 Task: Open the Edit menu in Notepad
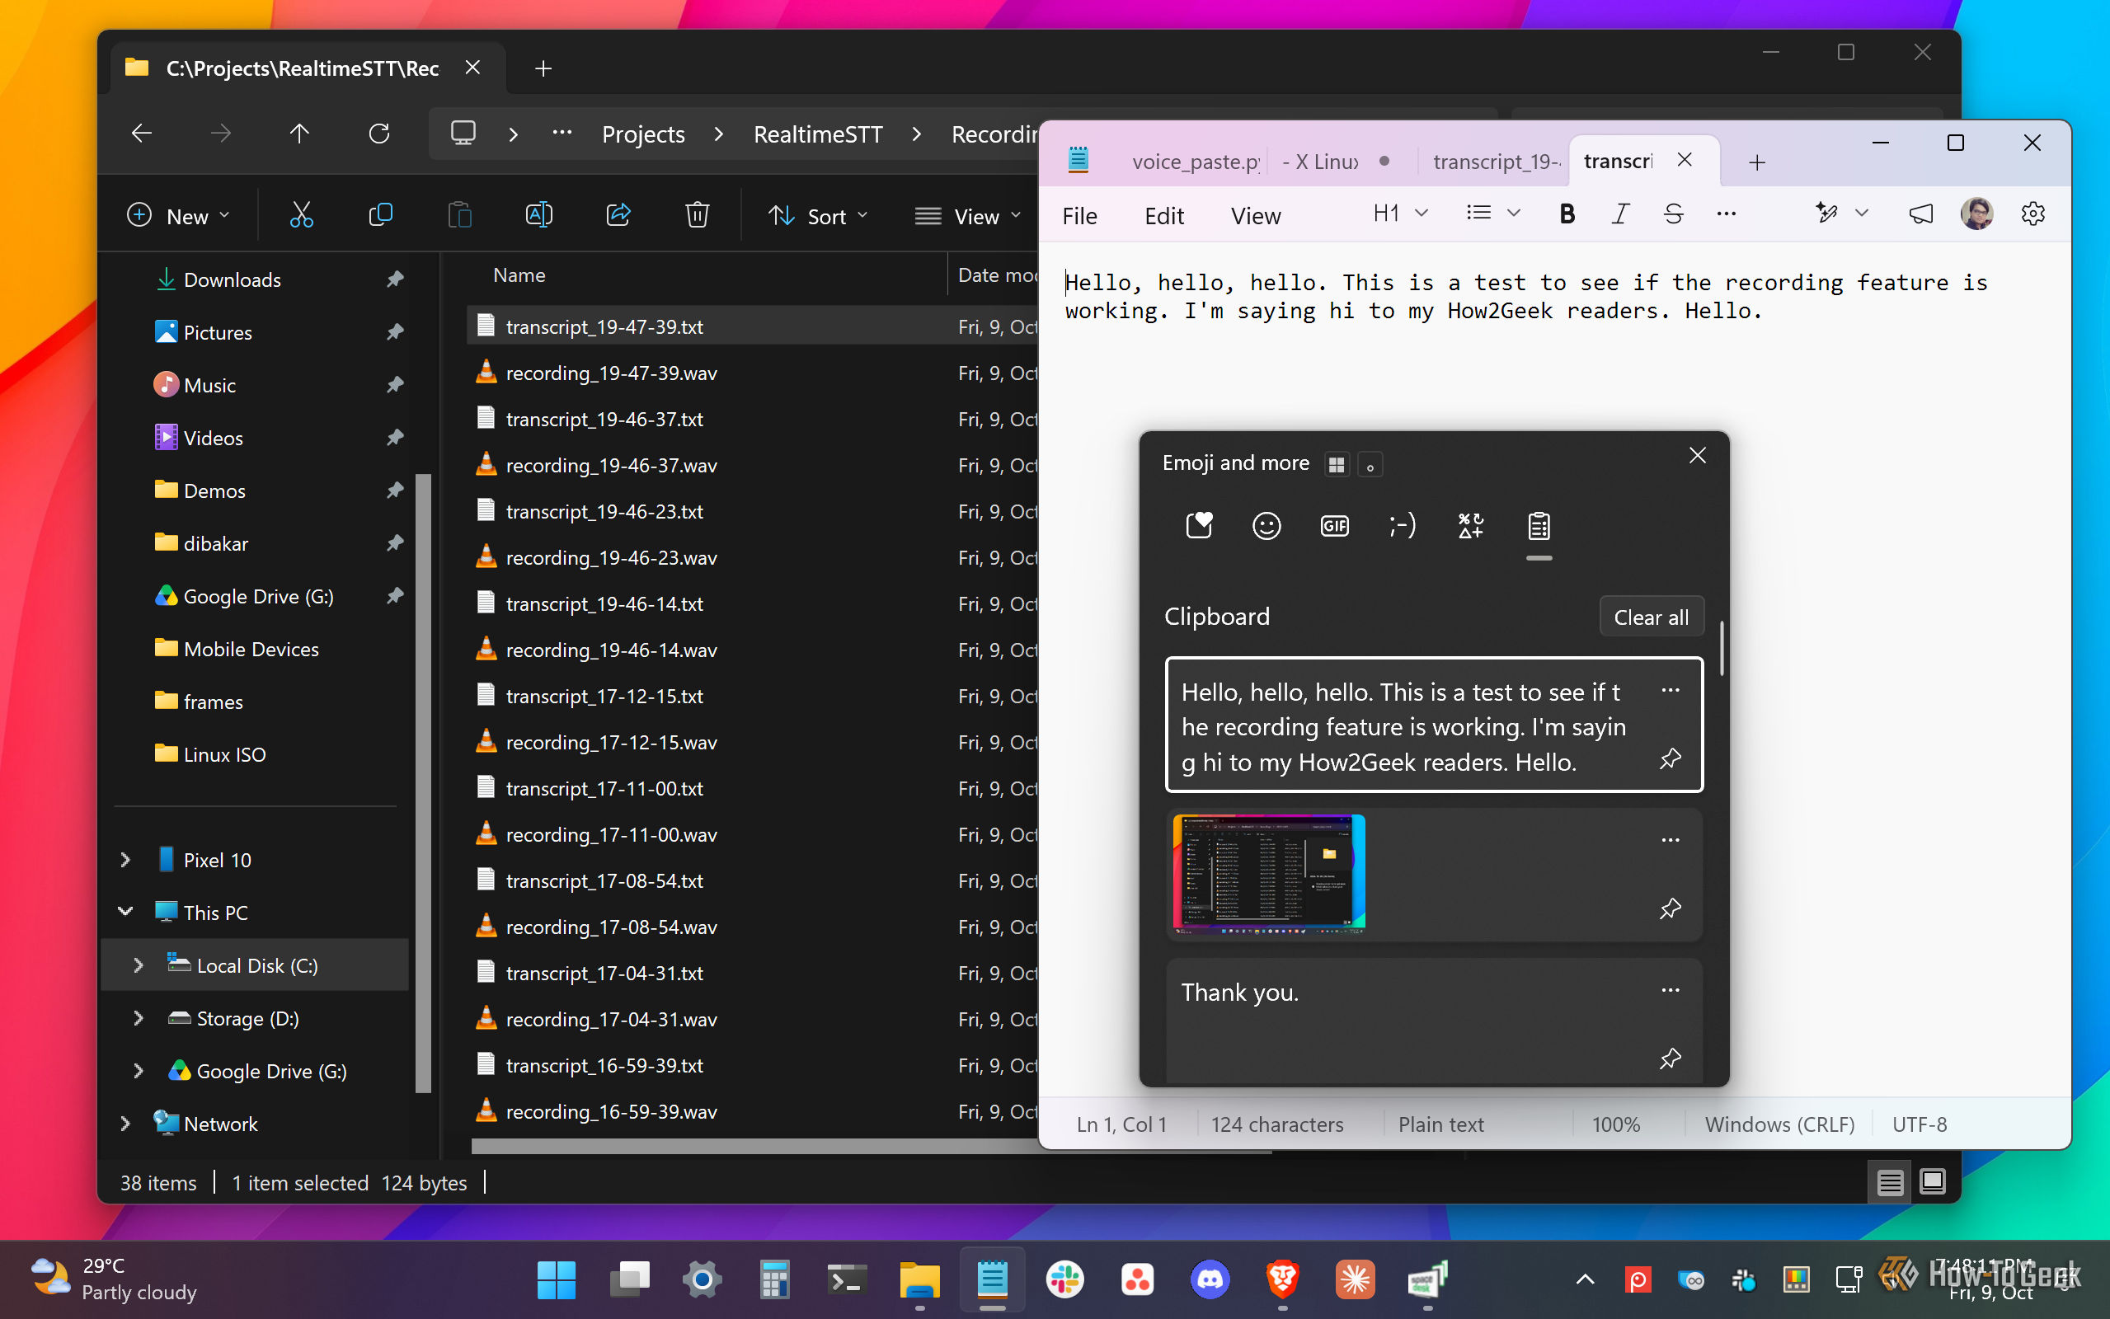(x=1163, y=215)
